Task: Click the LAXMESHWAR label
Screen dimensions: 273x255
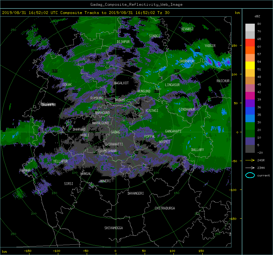Action: 107,151
